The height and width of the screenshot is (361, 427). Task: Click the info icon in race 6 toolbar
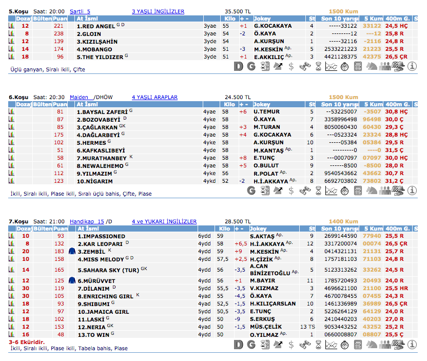pyautogui.click(x=412, y=191)
